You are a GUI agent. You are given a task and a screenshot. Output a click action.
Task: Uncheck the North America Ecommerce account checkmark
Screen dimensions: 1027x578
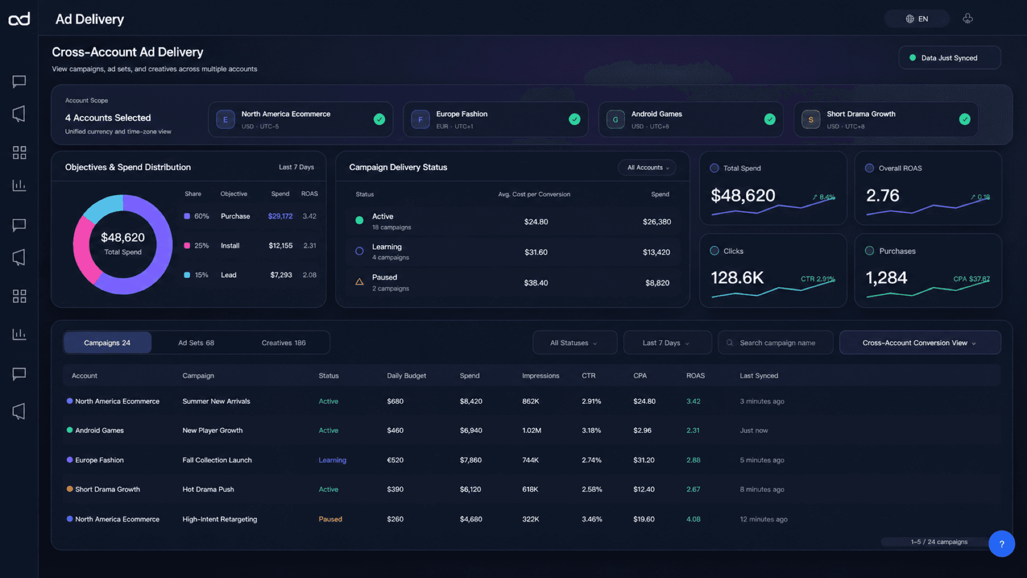click(x=379, y=119)
